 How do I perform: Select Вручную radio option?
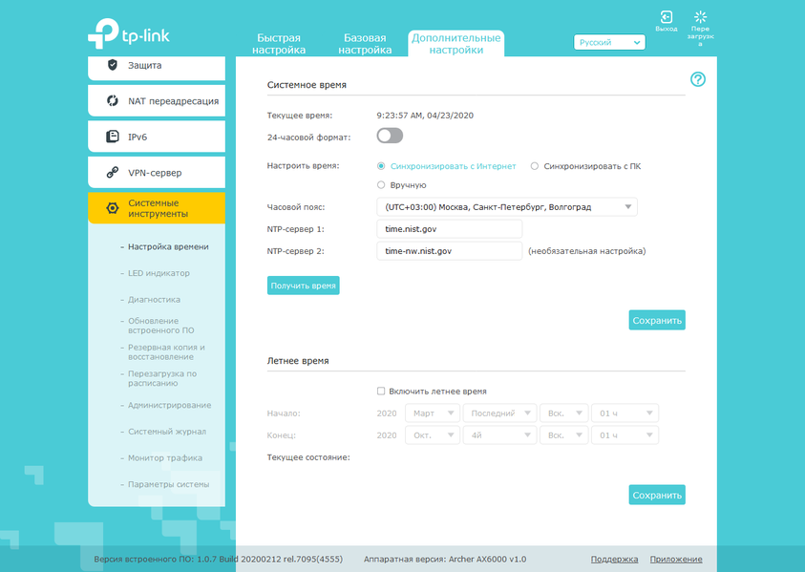(381, 185)
